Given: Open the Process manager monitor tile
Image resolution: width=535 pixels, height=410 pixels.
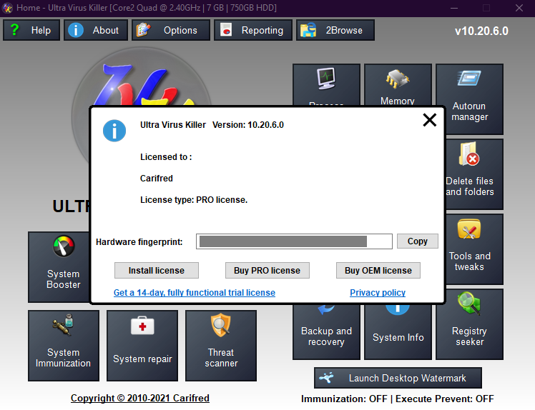Looking at the screenshot, I should coord(326,84).
